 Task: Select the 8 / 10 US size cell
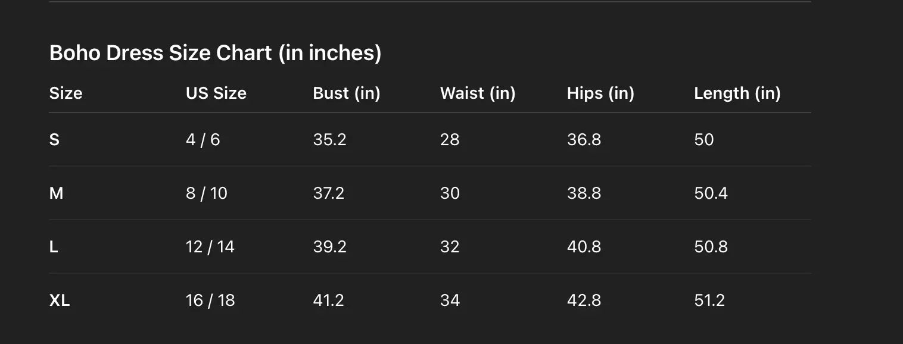(x=206, y=193)
